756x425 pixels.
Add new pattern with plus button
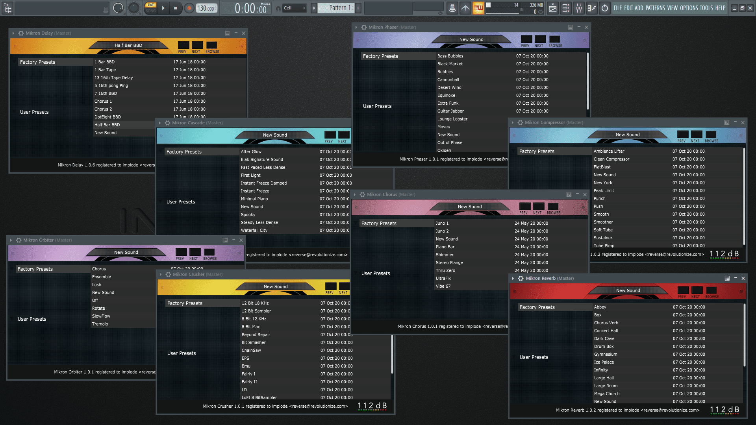pyautogui.click(x=358, y=8)
